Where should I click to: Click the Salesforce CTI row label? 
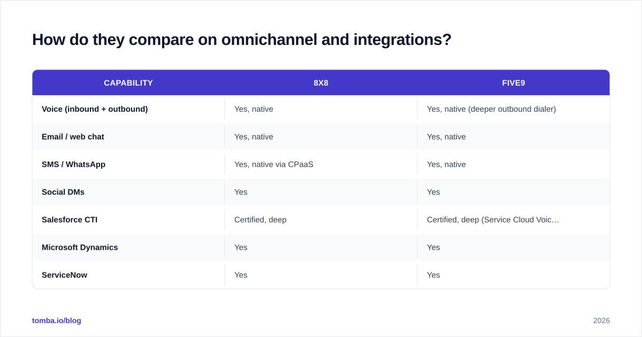tap(70, 220)
